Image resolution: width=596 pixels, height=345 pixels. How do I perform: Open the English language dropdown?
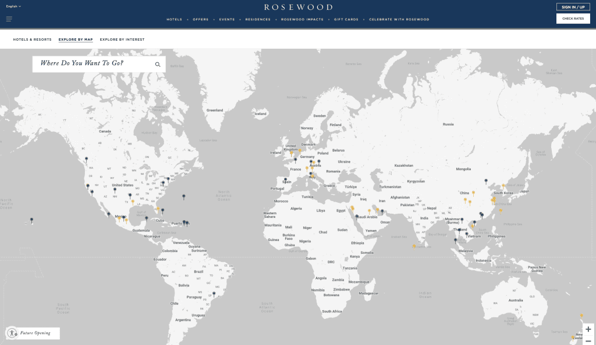(x=13, y=6)
